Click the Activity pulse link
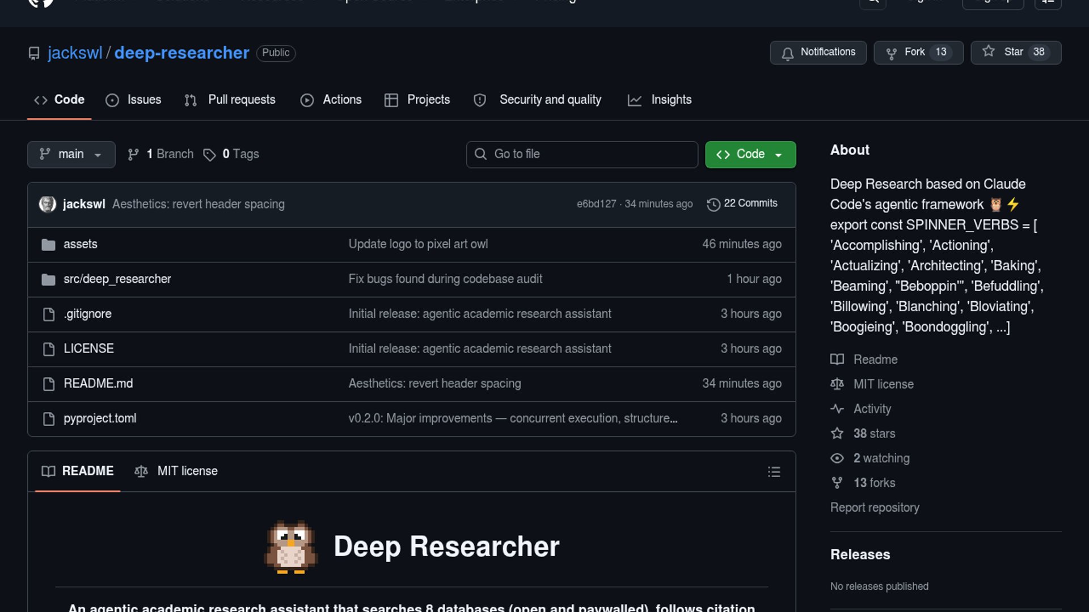 coord(872,409)
